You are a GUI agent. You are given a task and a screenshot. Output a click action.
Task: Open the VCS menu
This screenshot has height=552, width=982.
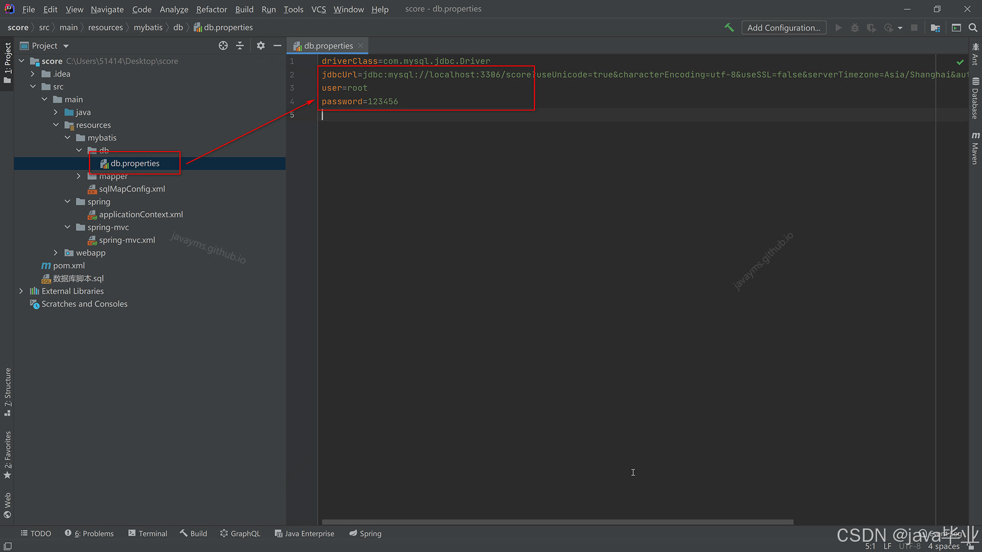(x=318, y=9)
